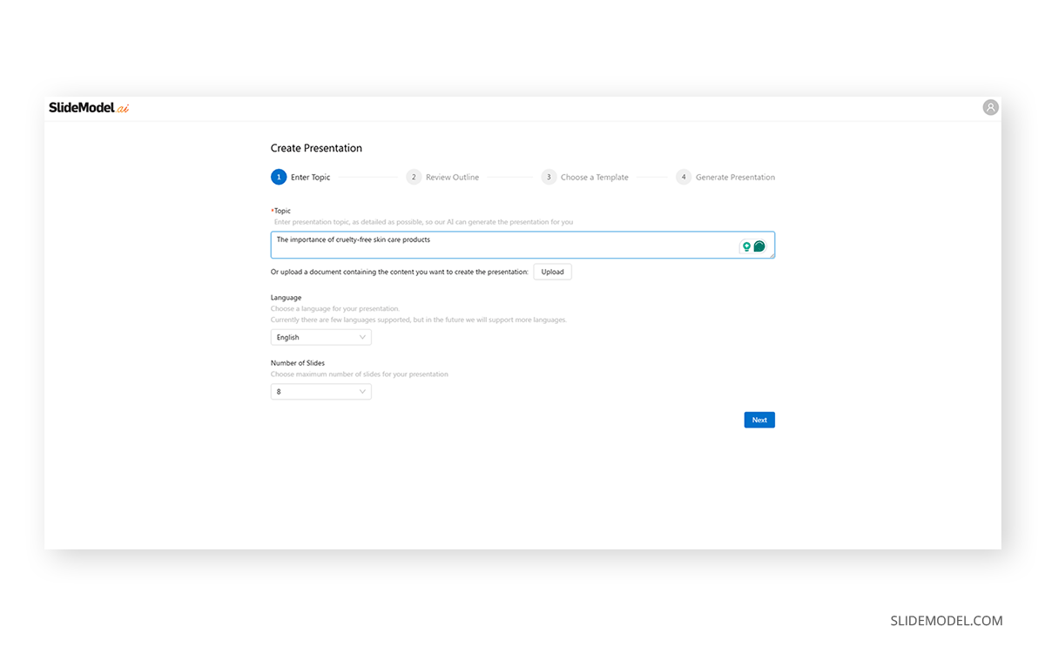
Task: Select step 2 circle Review Outline
Action: click(x=414, y=177)
